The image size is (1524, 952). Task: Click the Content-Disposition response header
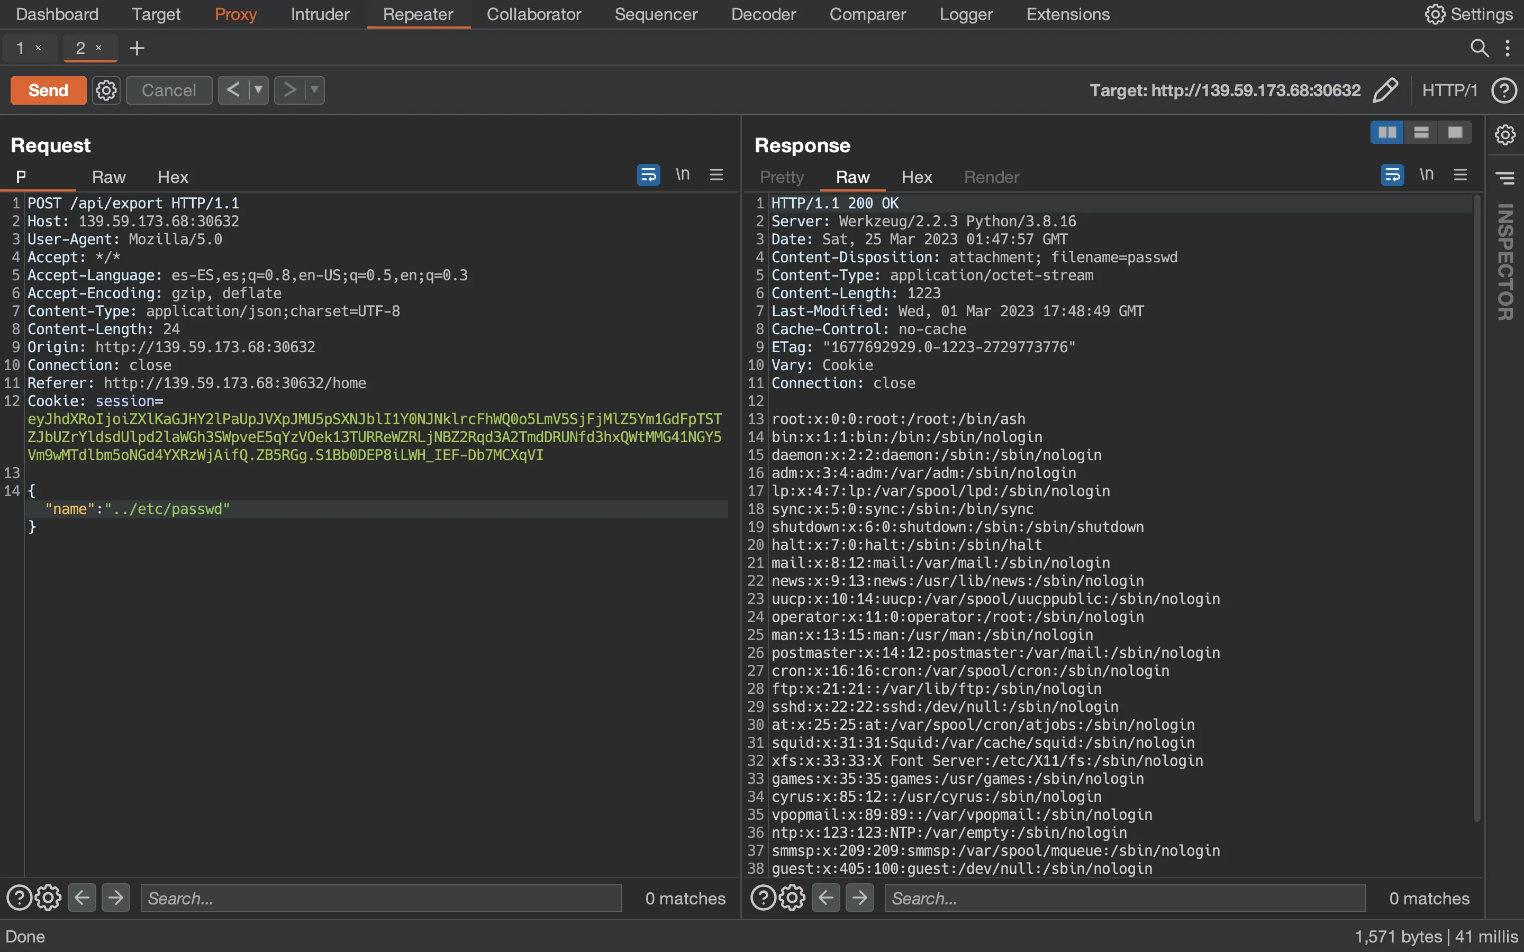click(974, 257)
